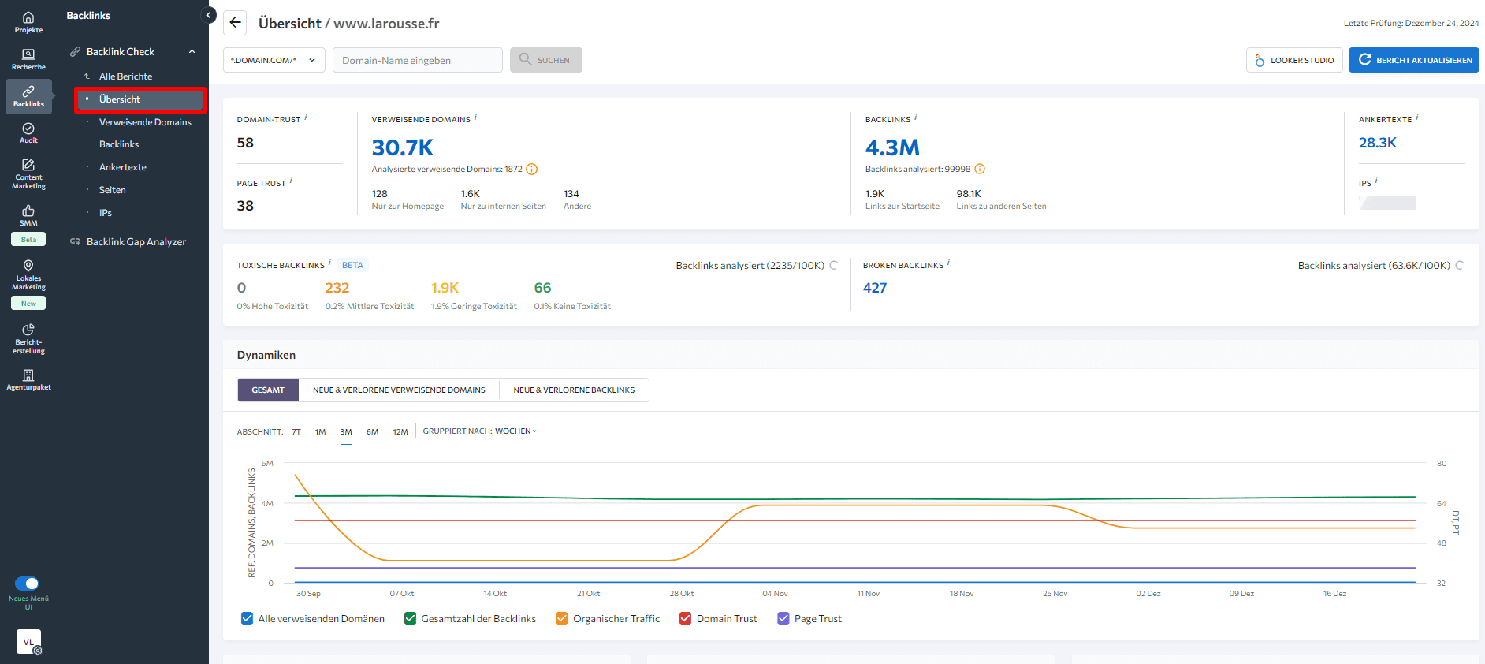Open Berichterstellung sidebar icon

coord(28,339)
